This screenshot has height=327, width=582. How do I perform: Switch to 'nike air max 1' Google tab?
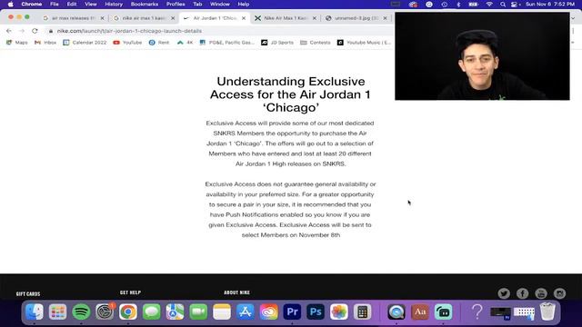click(143, 18)
